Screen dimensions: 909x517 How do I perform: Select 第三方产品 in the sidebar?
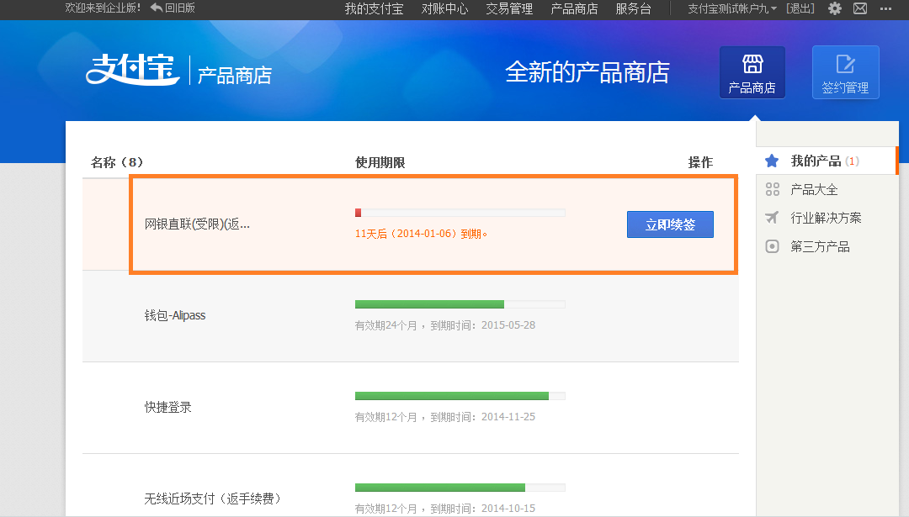pyautogui.click(x=821, y=246)
